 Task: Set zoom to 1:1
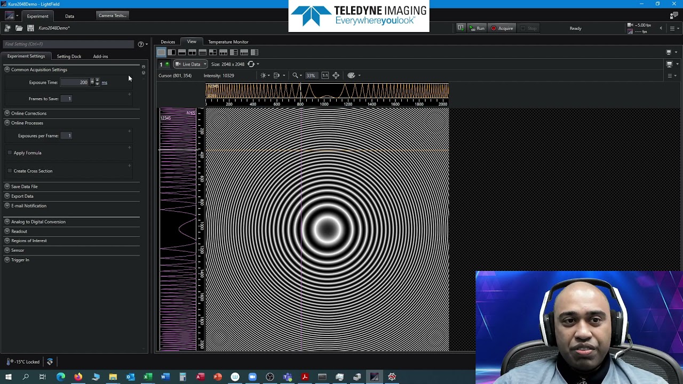(325, 75)
